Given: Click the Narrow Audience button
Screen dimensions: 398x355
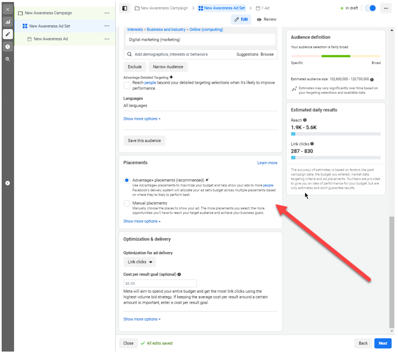Looking at the screenshot, I should click(168, 67).
